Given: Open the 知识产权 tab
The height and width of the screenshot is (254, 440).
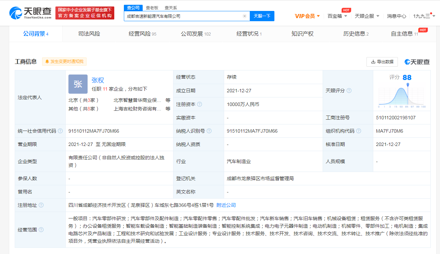Looking at the screenshot, I should (302, 34).
